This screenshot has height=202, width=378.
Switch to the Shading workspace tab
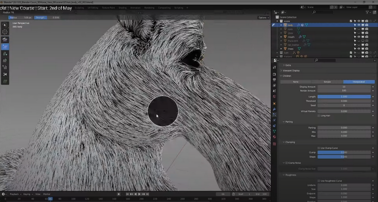click(122, 8)
